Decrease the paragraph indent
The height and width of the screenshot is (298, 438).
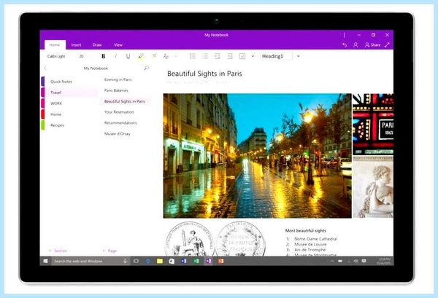coord(218,56)
